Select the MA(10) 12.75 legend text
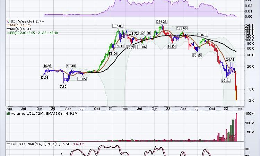 point(20,25)
